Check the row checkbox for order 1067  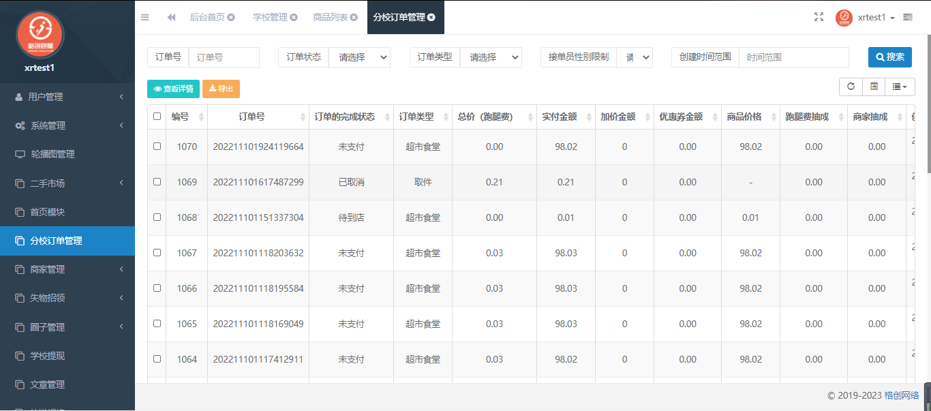[157, 253]
